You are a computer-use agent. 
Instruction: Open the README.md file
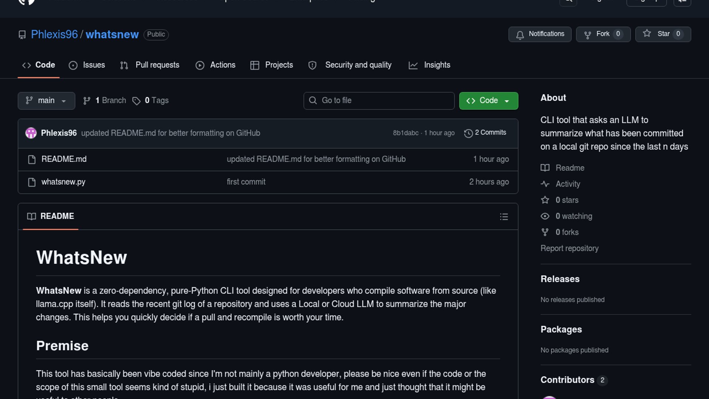tap(64, 159)
